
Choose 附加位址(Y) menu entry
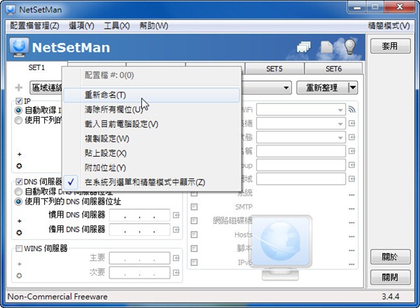(151, 168)
